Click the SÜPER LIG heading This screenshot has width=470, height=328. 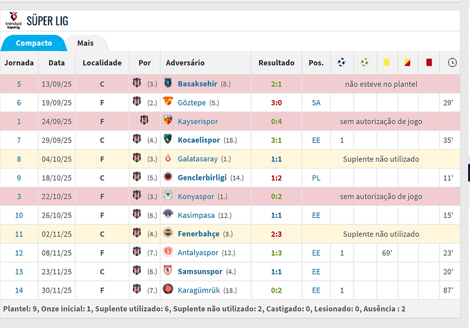[48, 21]
